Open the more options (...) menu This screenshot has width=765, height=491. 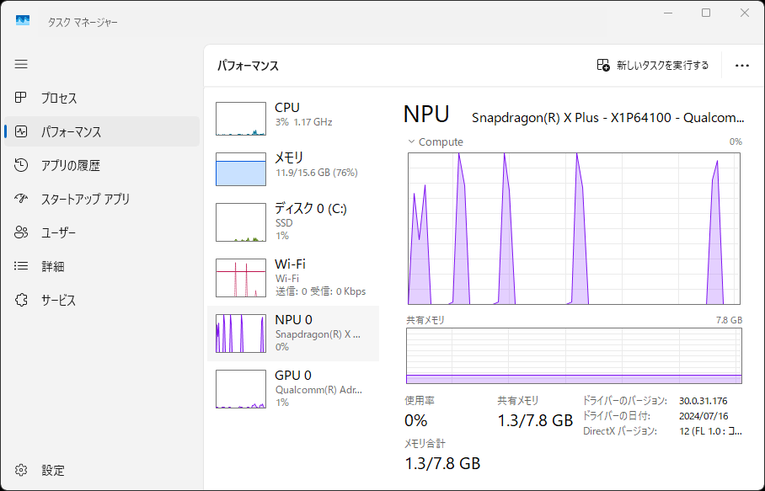[741, 65]
